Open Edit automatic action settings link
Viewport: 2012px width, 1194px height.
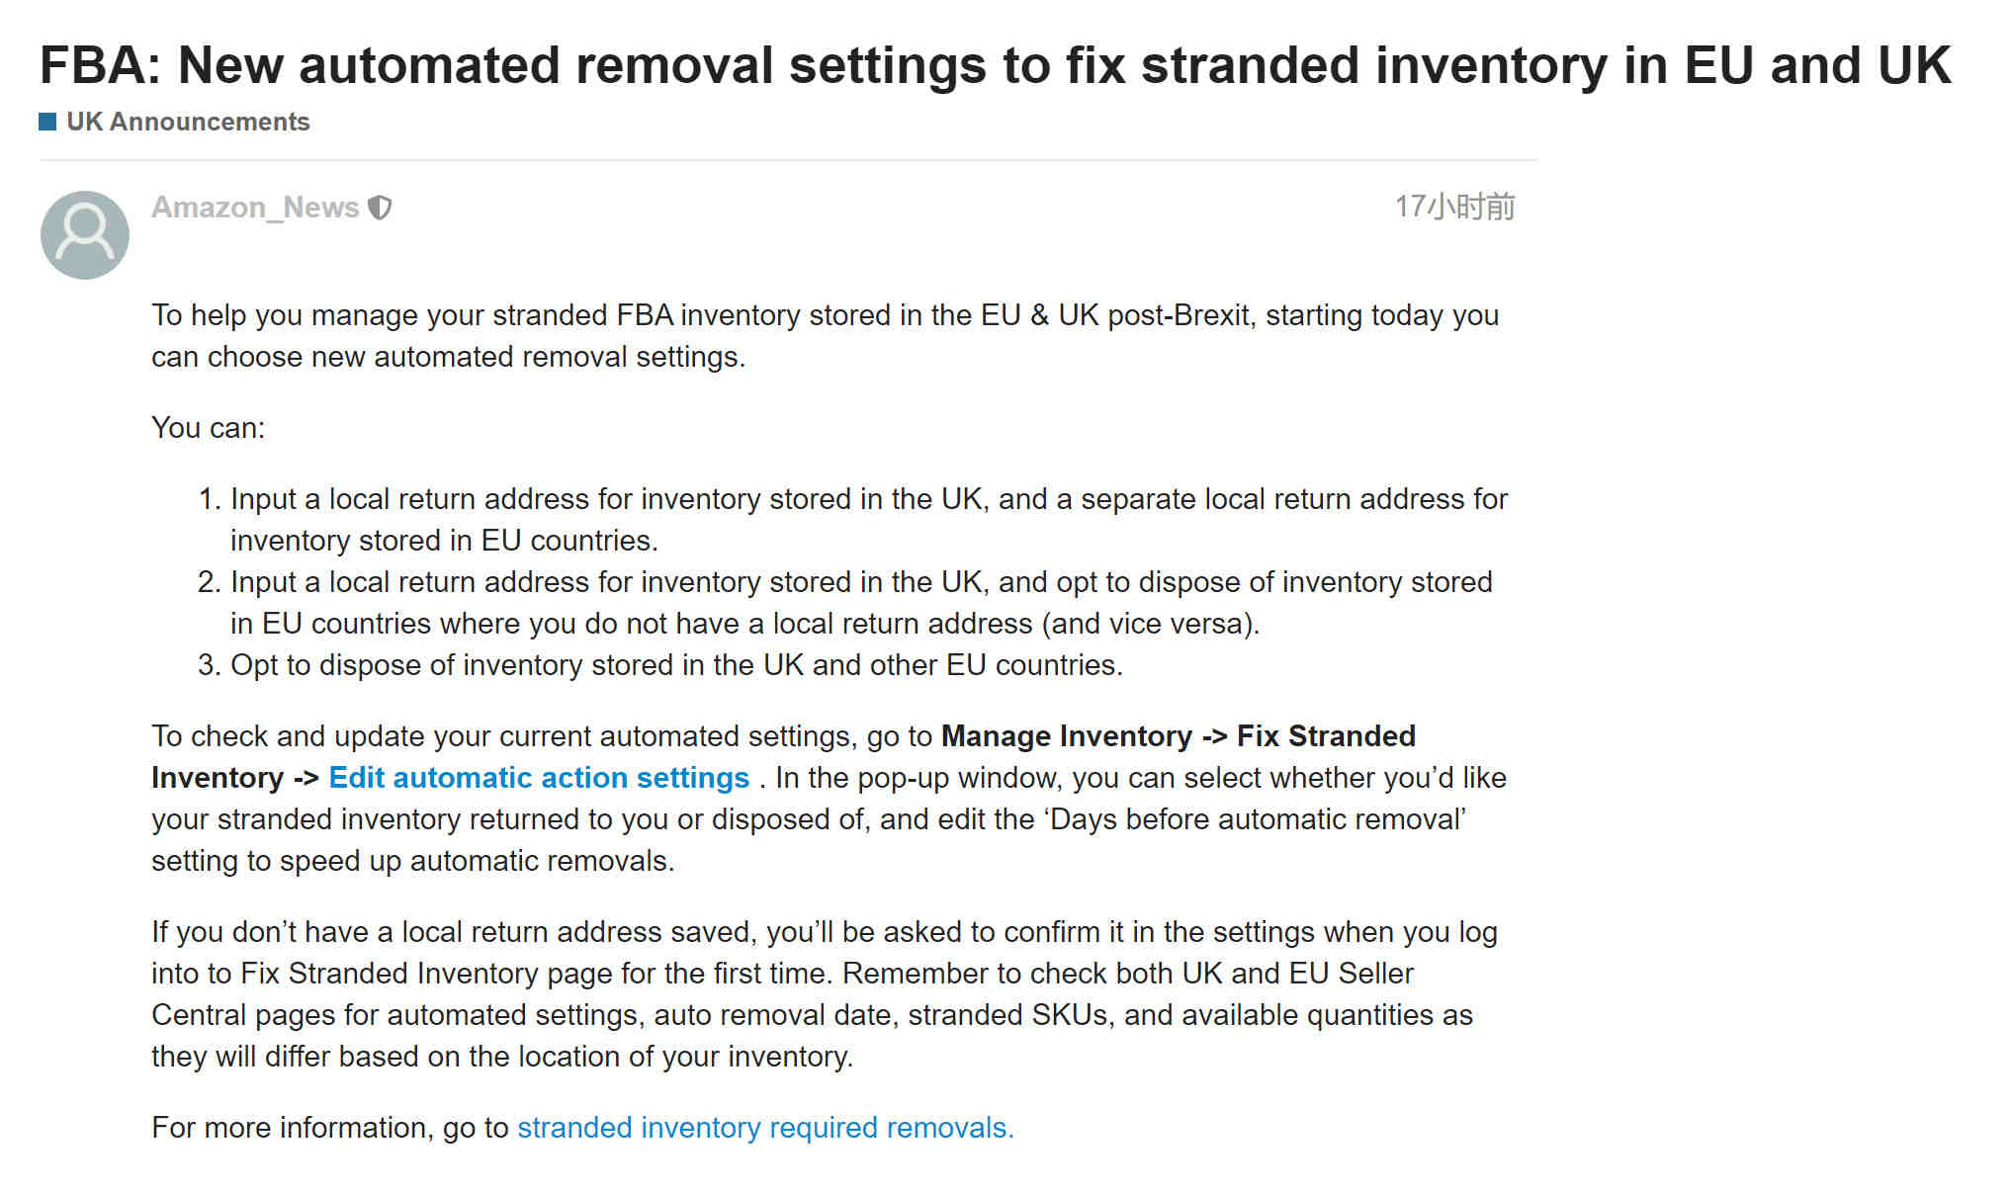tap(539, 778)
